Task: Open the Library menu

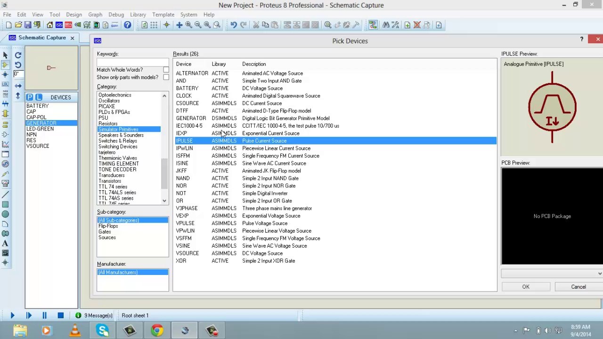Action: pos(138,15)
